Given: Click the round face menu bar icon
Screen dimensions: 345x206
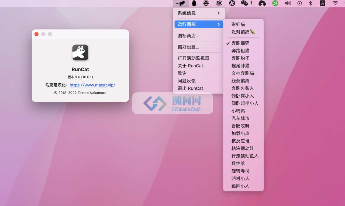Looking at the screenshot, I should [206, 3].
